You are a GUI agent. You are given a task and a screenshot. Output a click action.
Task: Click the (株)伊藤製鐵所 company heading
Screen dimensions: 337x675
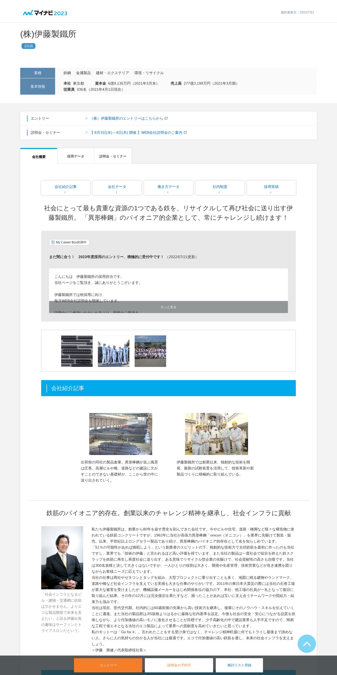tap(48, 34)
